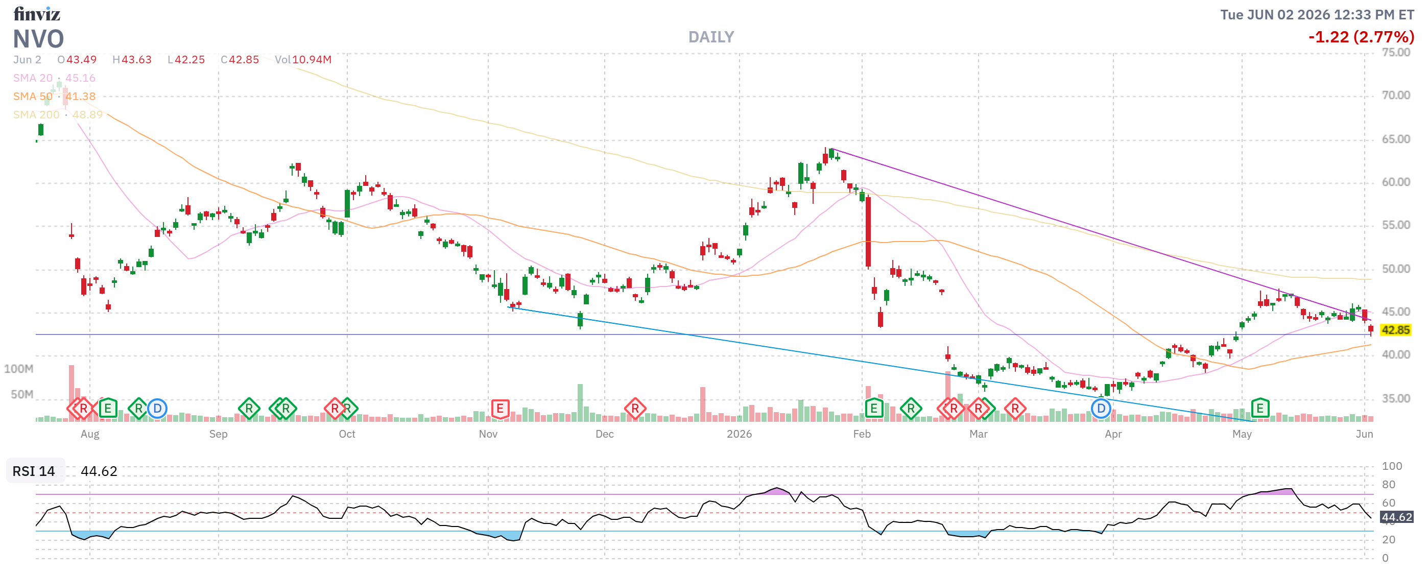This screenshot has height=574, width=1428.
Task: Click the green E earnings marker in February
Action: [874, 409]
